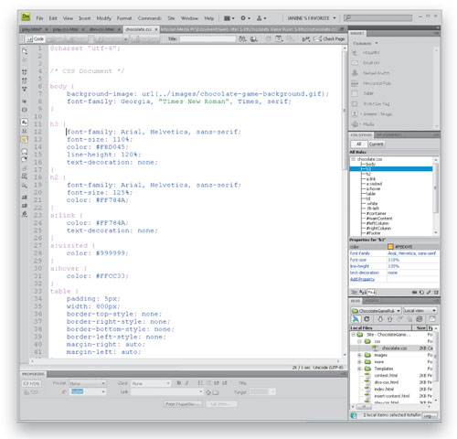Click the Connect to remote host icon
Screen dimensions: 457x439
pyautogui.click(x=356, y=319)
